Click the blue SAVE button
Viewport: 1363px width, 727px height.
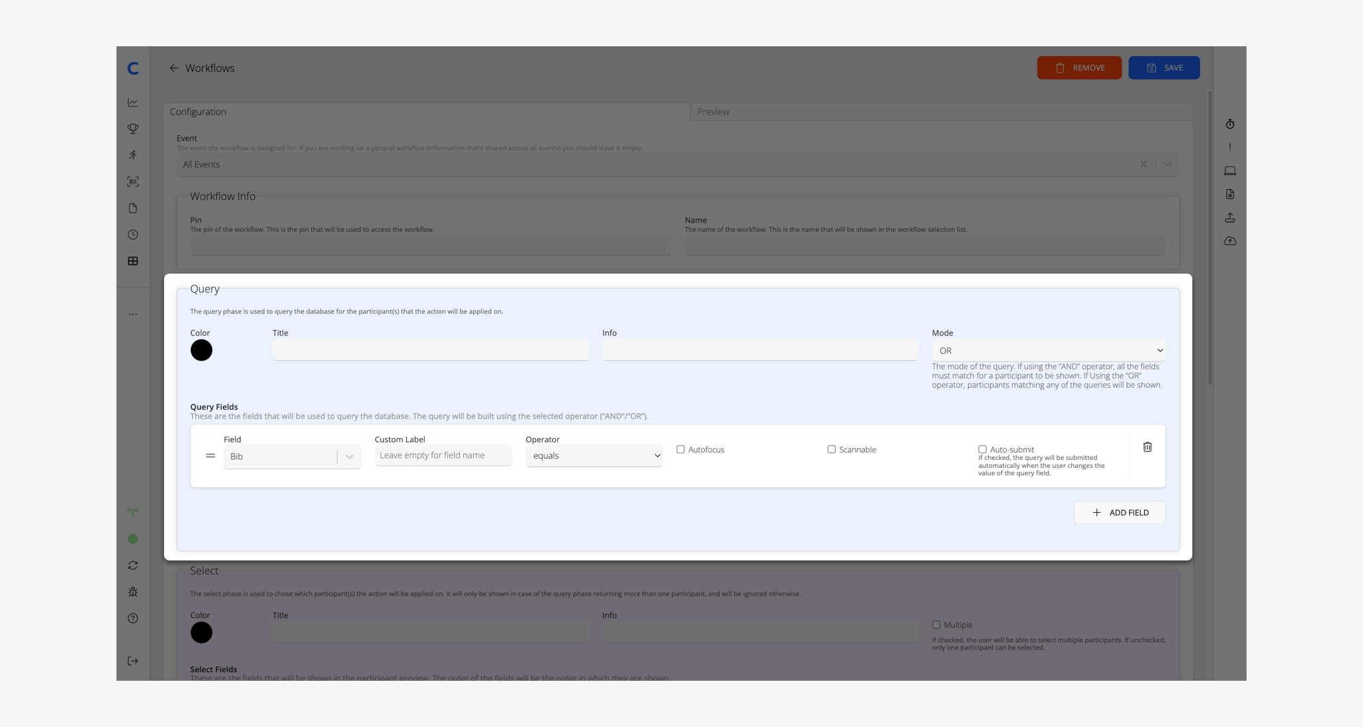click(x=1164, y=68)
